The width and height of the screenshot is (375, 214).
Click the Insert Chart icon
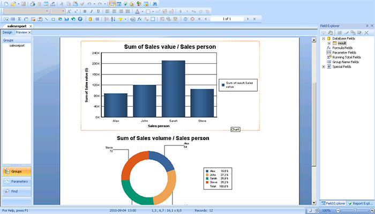coord(66,19)
